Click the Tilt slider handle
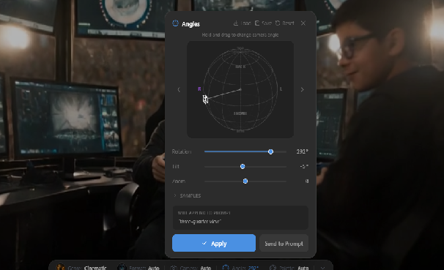444x270 pixels. [x=243, y=167]
